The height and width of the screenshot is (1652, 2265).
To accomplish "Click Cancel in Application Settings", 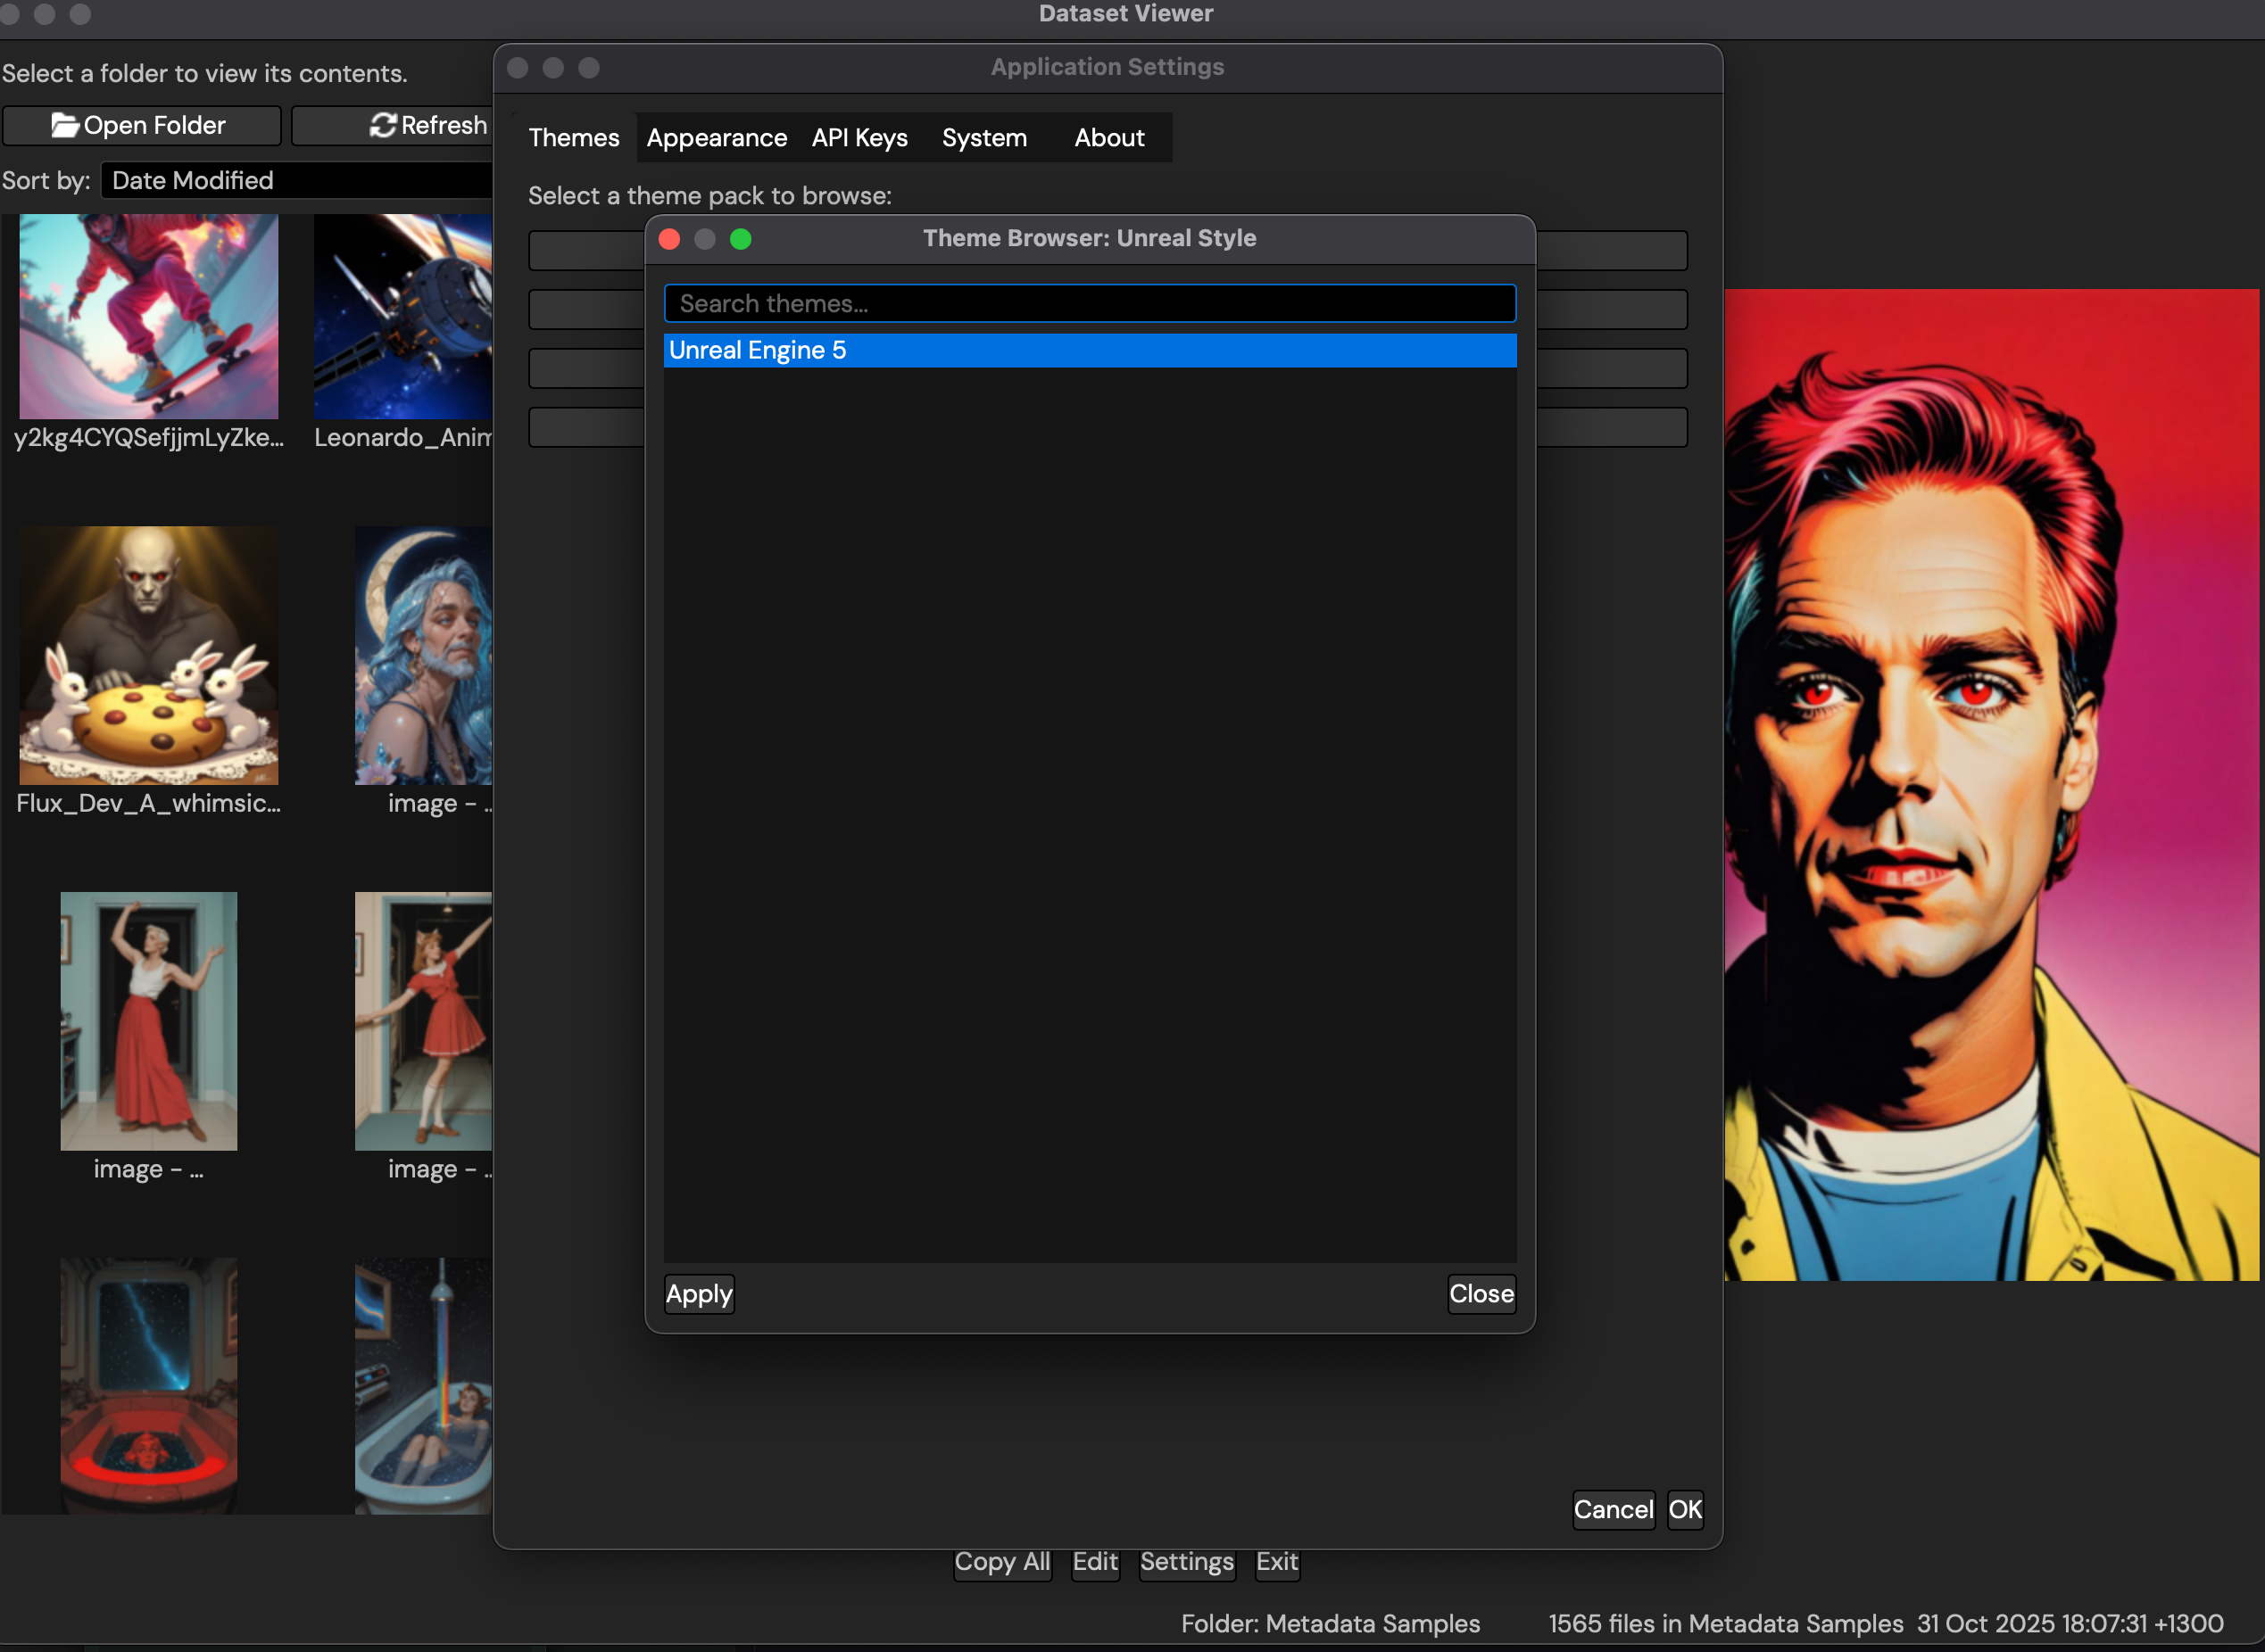I will pos(1613,1510).
